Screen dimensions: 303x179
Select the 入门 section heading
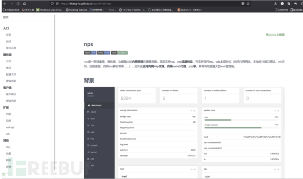[6, 28]
